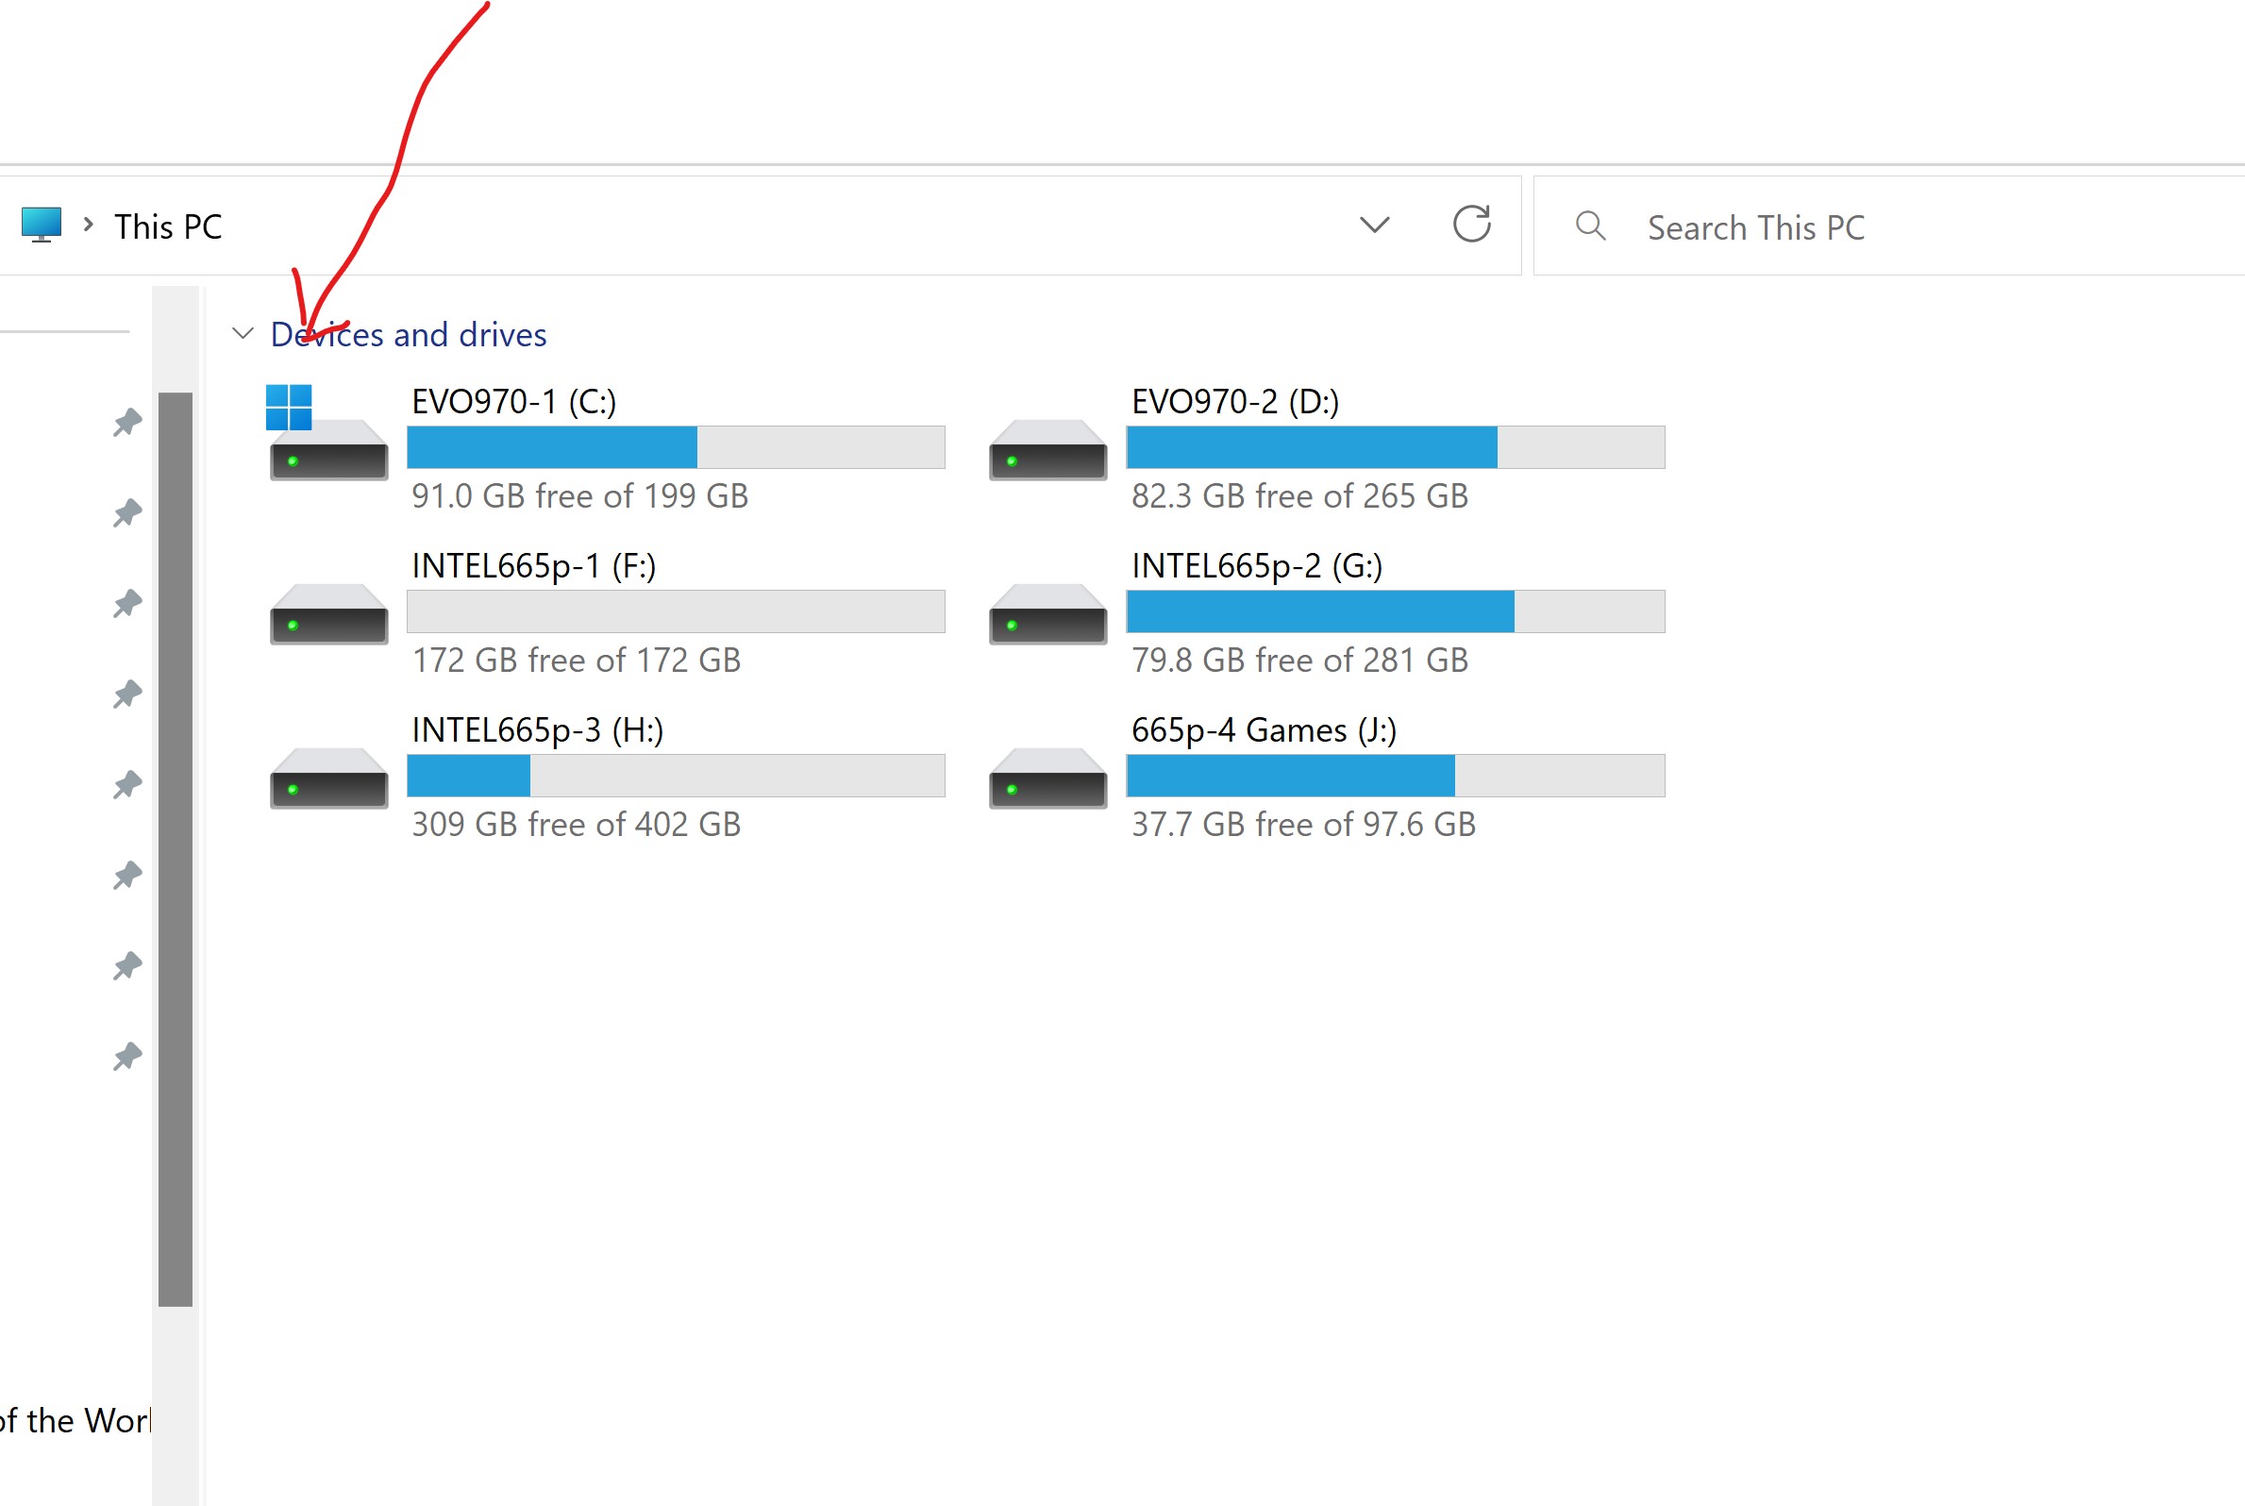This screenshot has width=2245, height=1506.
Task: Collapse the Devices and drives group
Action: click(243, 333)
